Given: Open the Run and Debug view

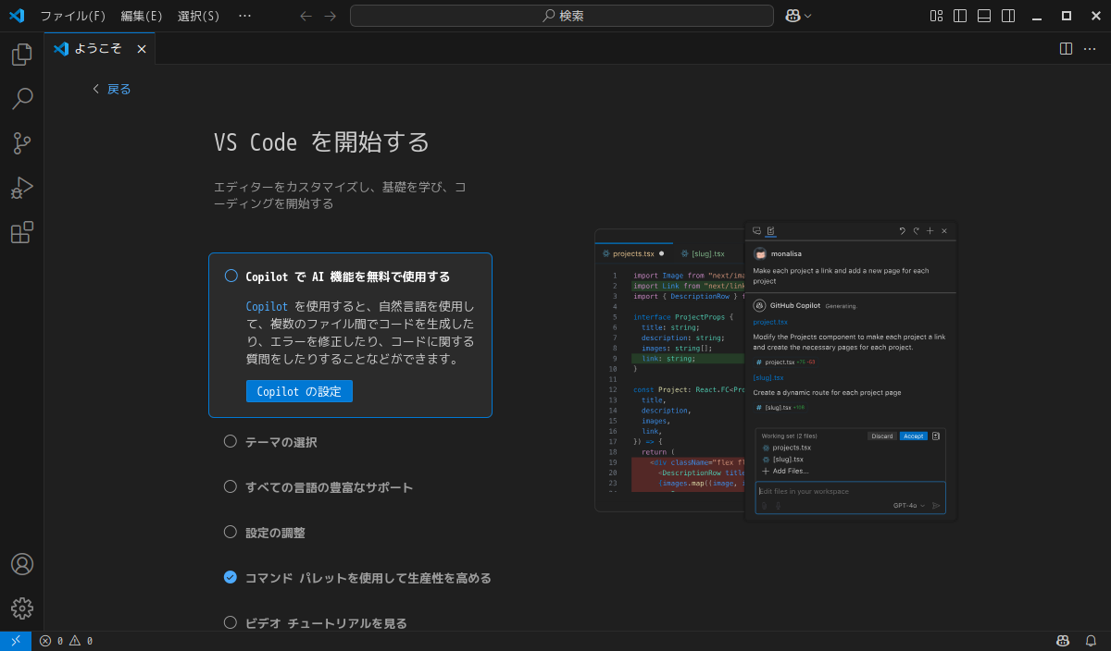Looking at the screenshot, I should coord(21,188).
